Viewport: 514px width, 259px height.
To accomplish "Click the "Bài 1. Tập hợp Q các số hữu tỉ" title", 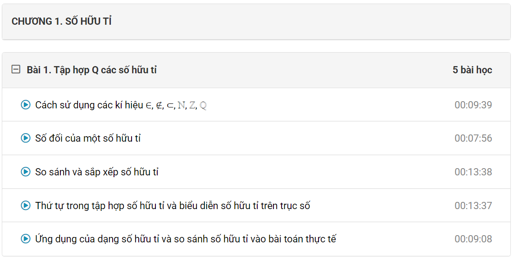I will [x=91, y=70].
